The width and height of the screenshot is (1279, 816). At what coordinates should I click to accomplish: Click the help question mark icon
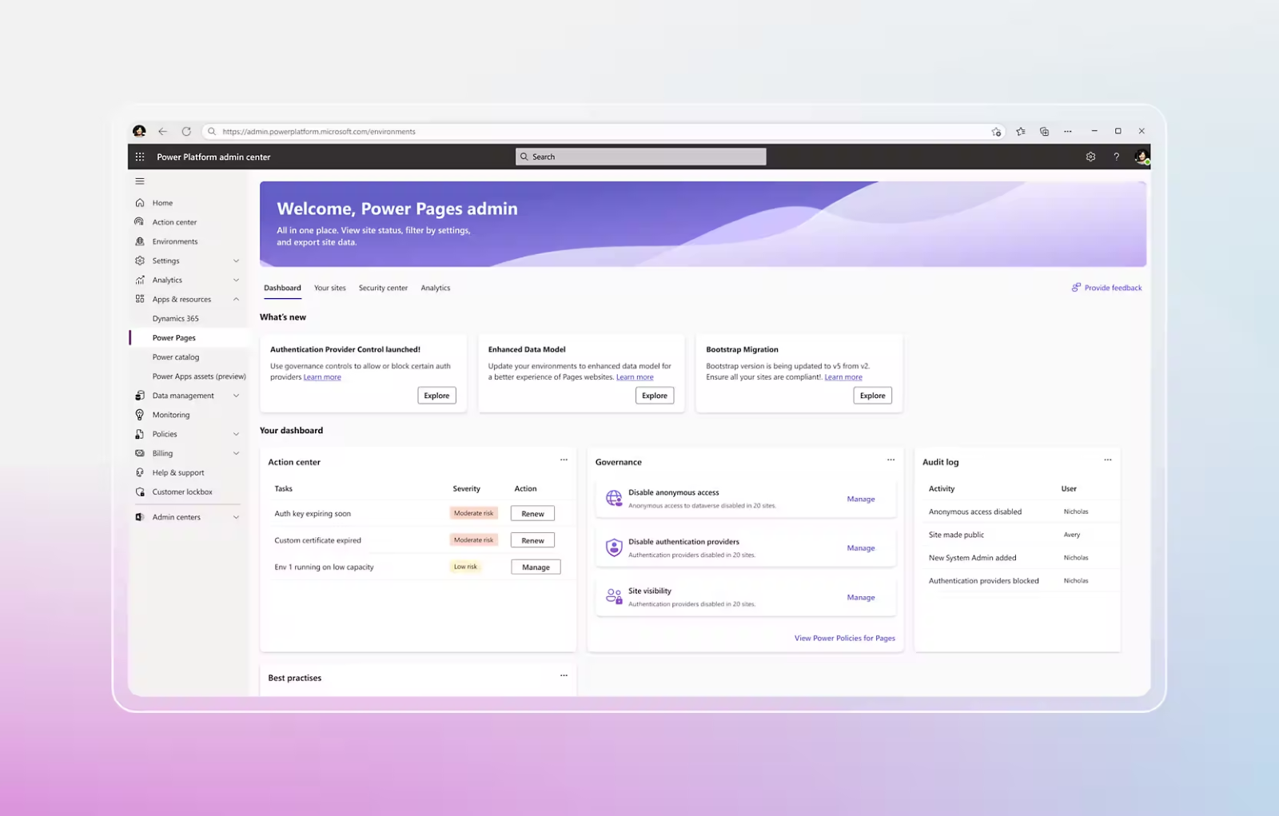point(1116,157)
